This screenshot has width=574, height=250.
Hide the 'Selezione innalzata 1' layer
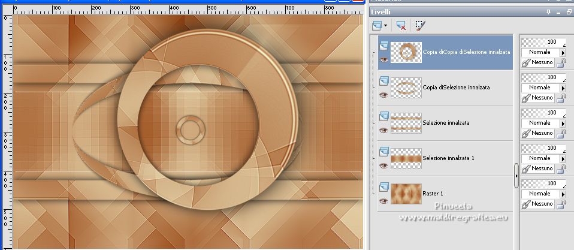pos(383,166)
